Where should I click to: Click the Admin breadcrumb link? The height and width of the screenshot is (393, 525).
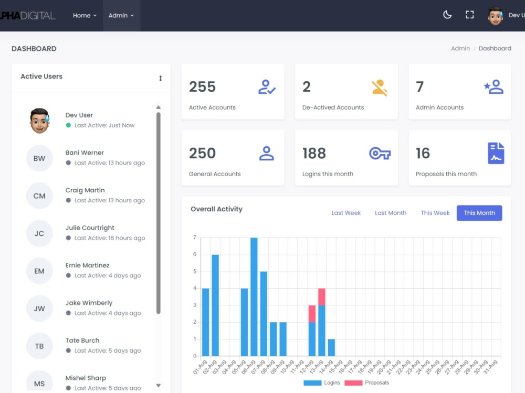click(460, 48)
